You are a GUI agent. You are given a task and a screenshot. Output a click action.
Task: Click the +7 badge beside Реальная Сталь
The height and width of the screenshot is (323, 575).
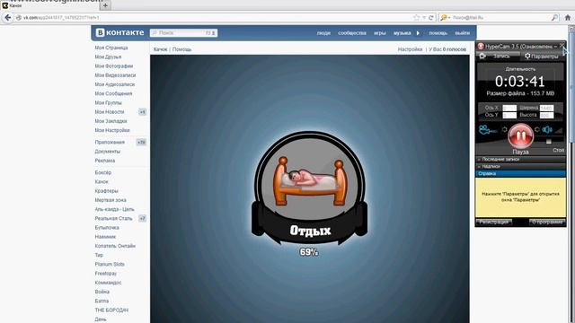(142, 218)
